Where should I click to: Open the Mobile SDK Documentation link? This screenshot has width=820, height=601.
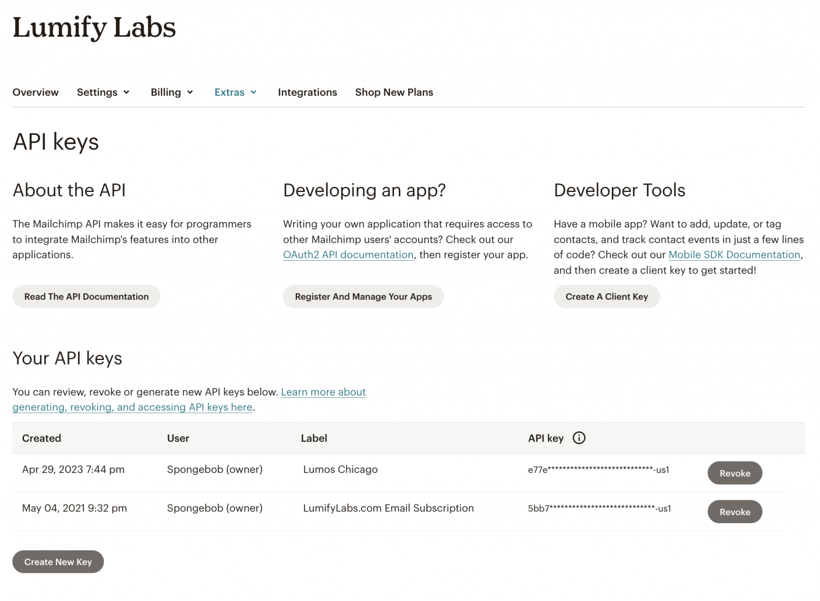(x=734, y=255)
